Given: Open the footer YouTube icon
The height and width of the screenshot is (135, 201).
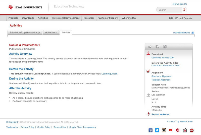Looking at the screenshot, I should click(x=171, y=130).
